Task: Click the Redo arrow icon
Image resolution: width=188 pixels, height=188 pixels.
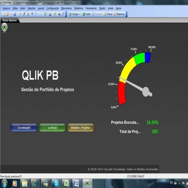Action: tap(36, 14)
